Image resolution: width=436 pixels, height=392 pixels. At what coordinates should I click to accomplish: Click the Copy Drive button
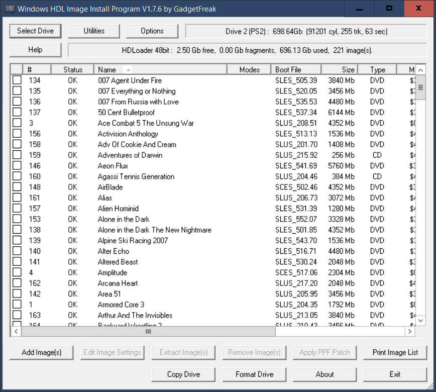coord(183,374)
